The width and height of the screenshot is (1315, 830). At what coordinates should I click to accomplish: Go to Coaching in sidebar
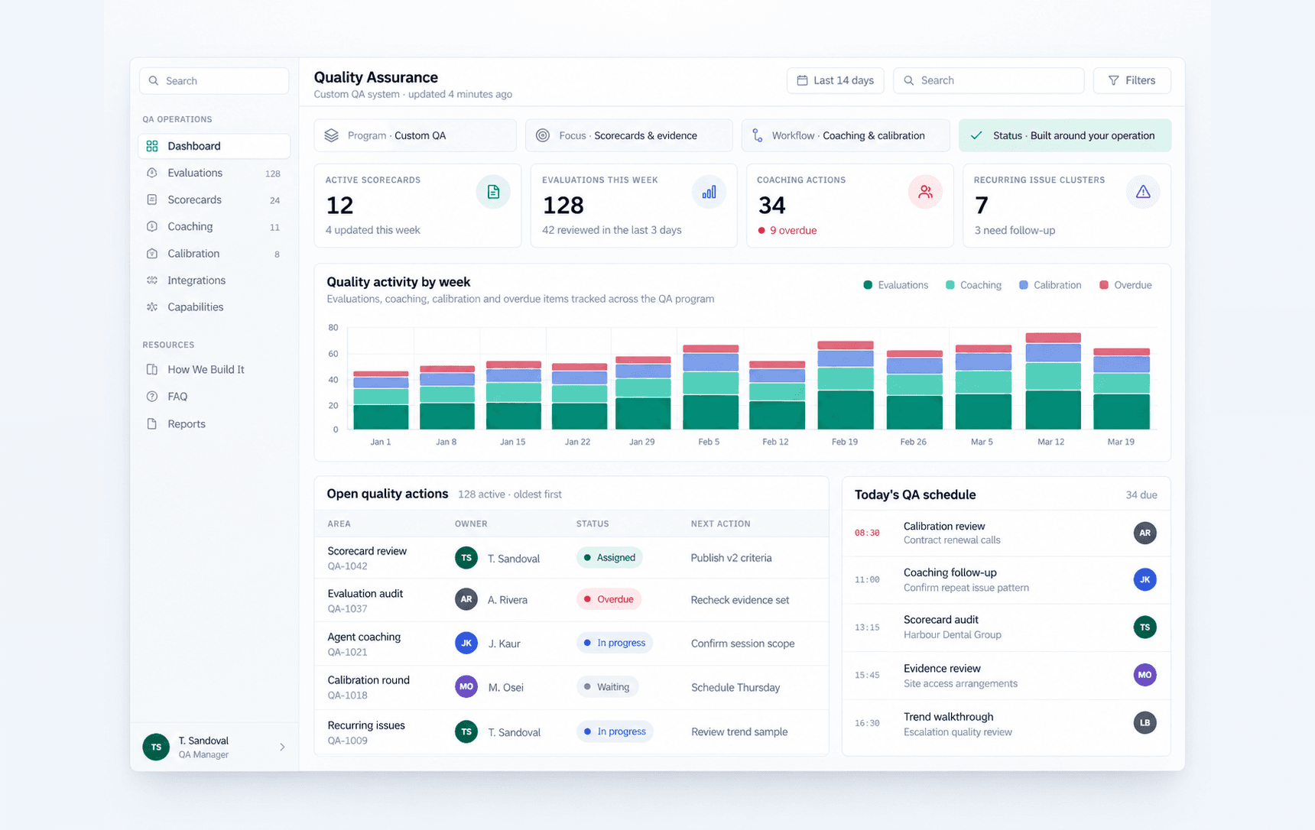coord(214,227)
